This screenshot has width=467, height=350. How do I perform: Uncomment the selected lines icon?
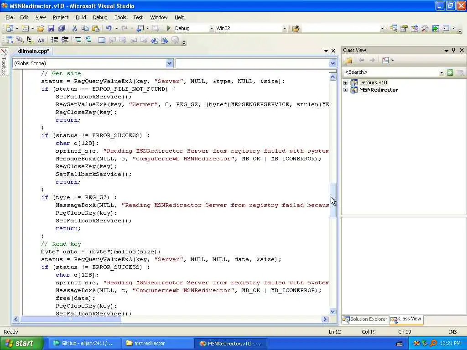pyautogui.click(x=88, y=40)
